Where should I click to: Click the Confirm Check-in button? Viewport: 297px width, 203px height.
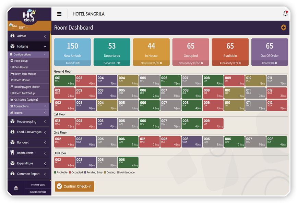click(74, 186)
